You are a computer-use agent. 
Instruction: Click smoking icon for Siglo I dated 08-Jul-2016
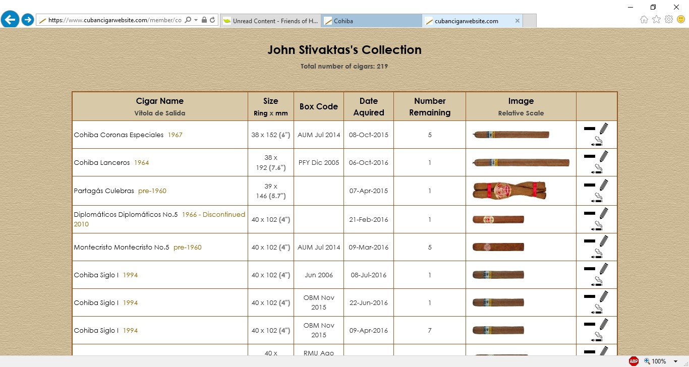[x=597, y=281]
